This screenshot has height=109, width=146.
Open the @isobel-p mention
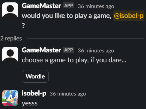(x=129, y=16)
